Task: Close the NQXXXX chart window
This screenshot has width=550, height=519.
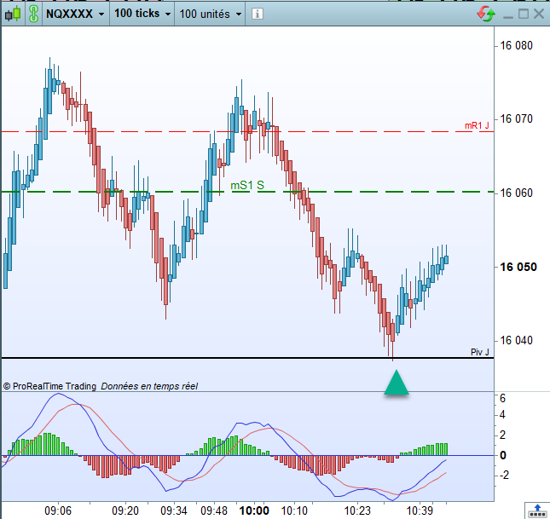Action: [x=539, y=14]
